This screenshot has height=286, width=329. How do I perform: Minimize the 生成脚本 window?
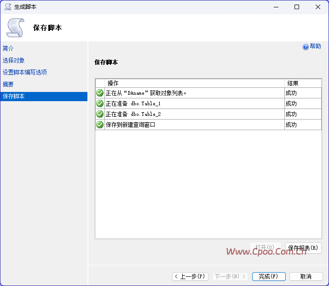click(x=276, y=7)
